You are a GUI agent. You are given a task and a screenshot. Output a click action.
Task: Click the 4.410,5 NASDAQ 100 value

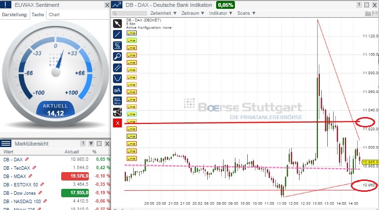point(81,201)
